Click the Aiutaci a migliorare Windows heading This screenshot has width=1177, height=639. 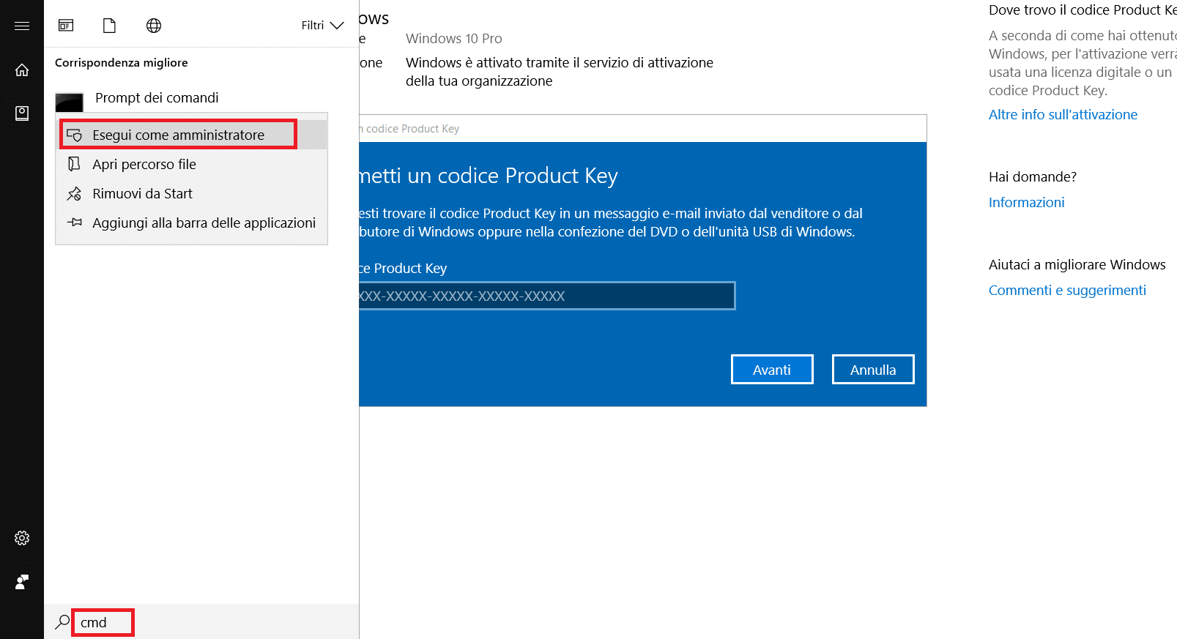(x=1077, y=264)
